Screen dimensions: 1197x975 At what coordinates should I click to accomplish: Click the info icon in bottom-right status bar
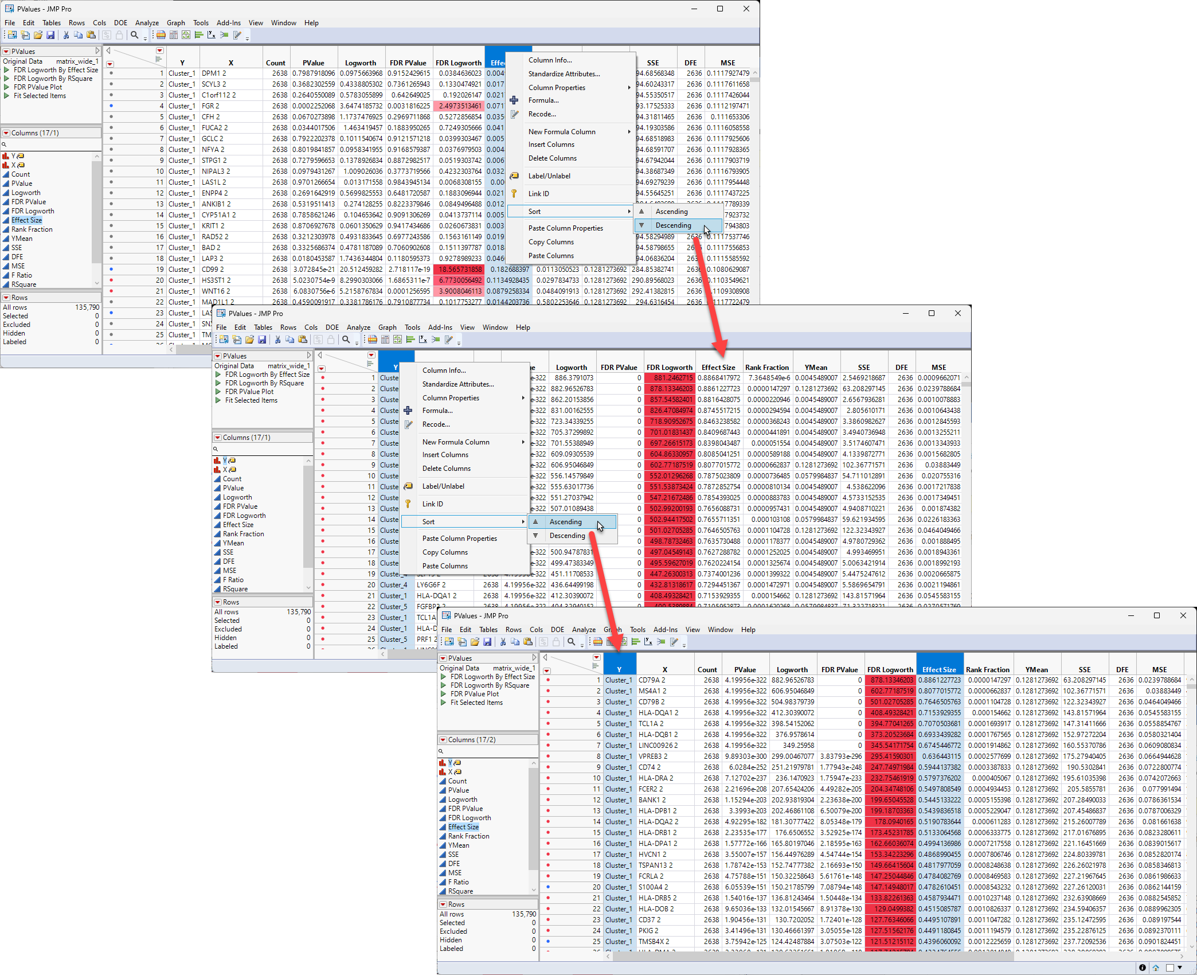(1142, 968)
